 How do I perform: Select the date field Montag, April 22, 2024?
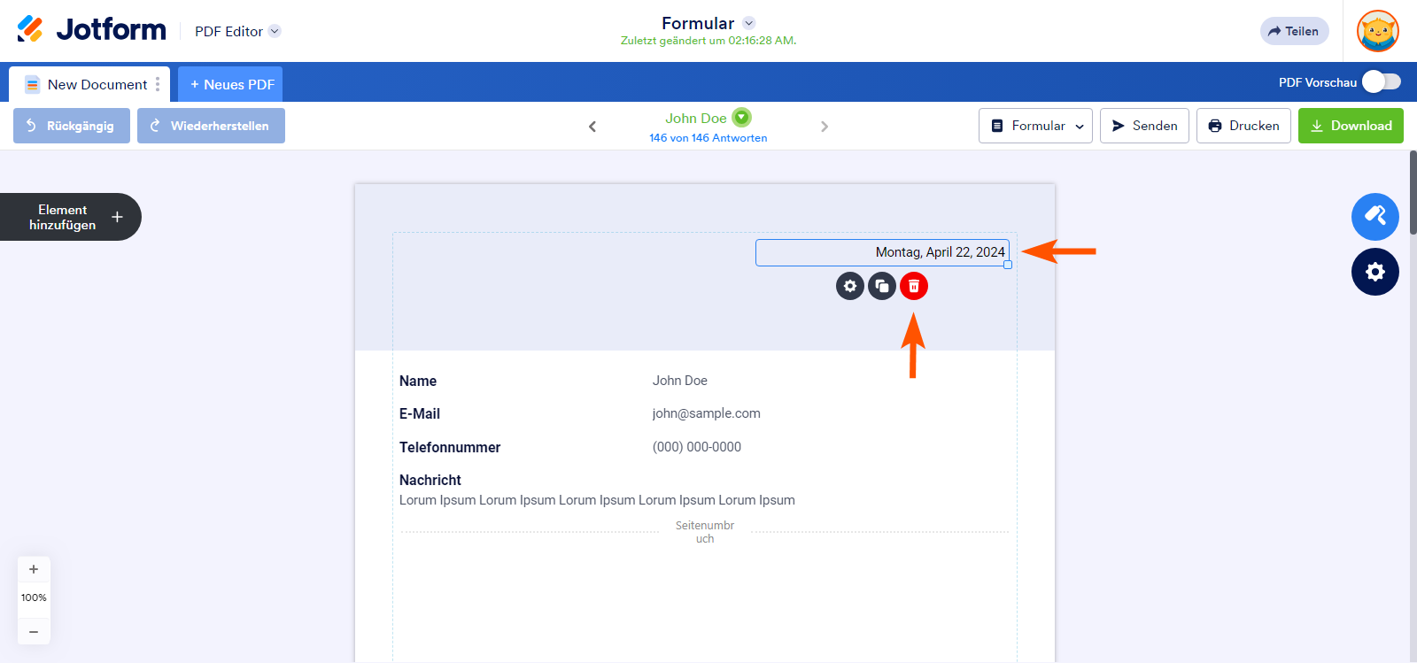click(882, 252)
